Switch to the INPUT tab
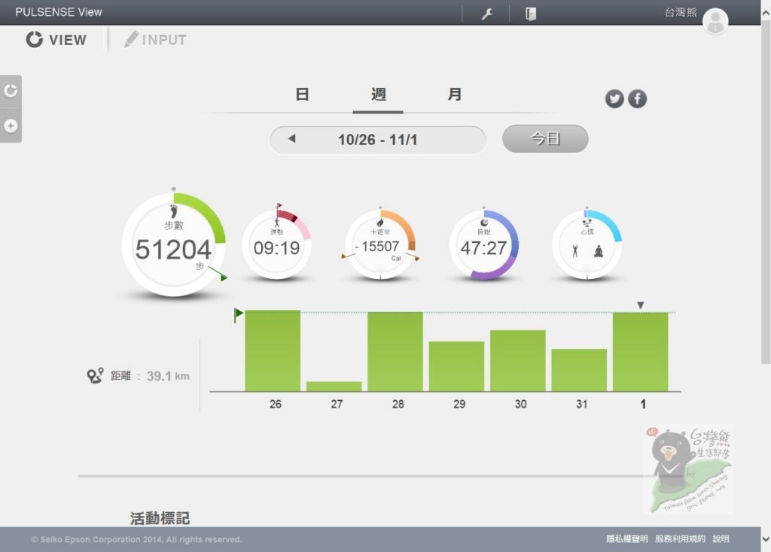This screenshot has height=552, width=771. 155,39
